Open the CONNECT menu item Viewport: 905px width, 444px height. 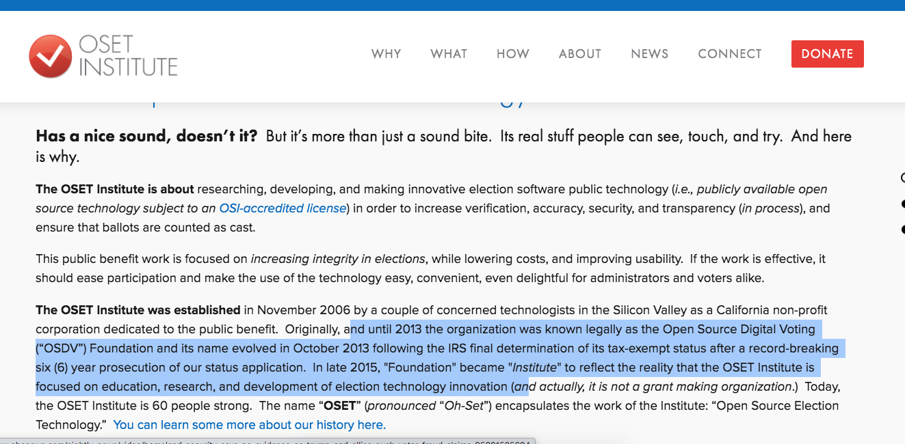pyautogui.click(x=730, y=54)
